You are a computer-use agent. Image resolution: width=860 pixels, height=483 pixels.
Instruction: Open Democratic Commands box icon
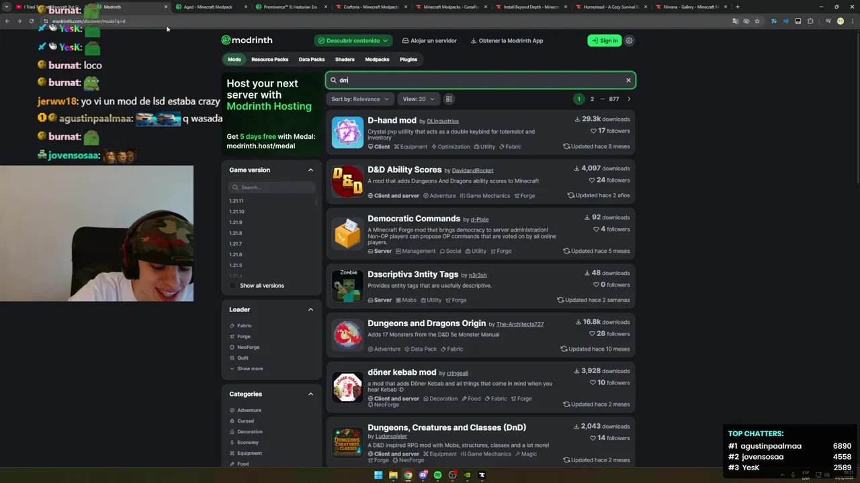coord(347,233)
